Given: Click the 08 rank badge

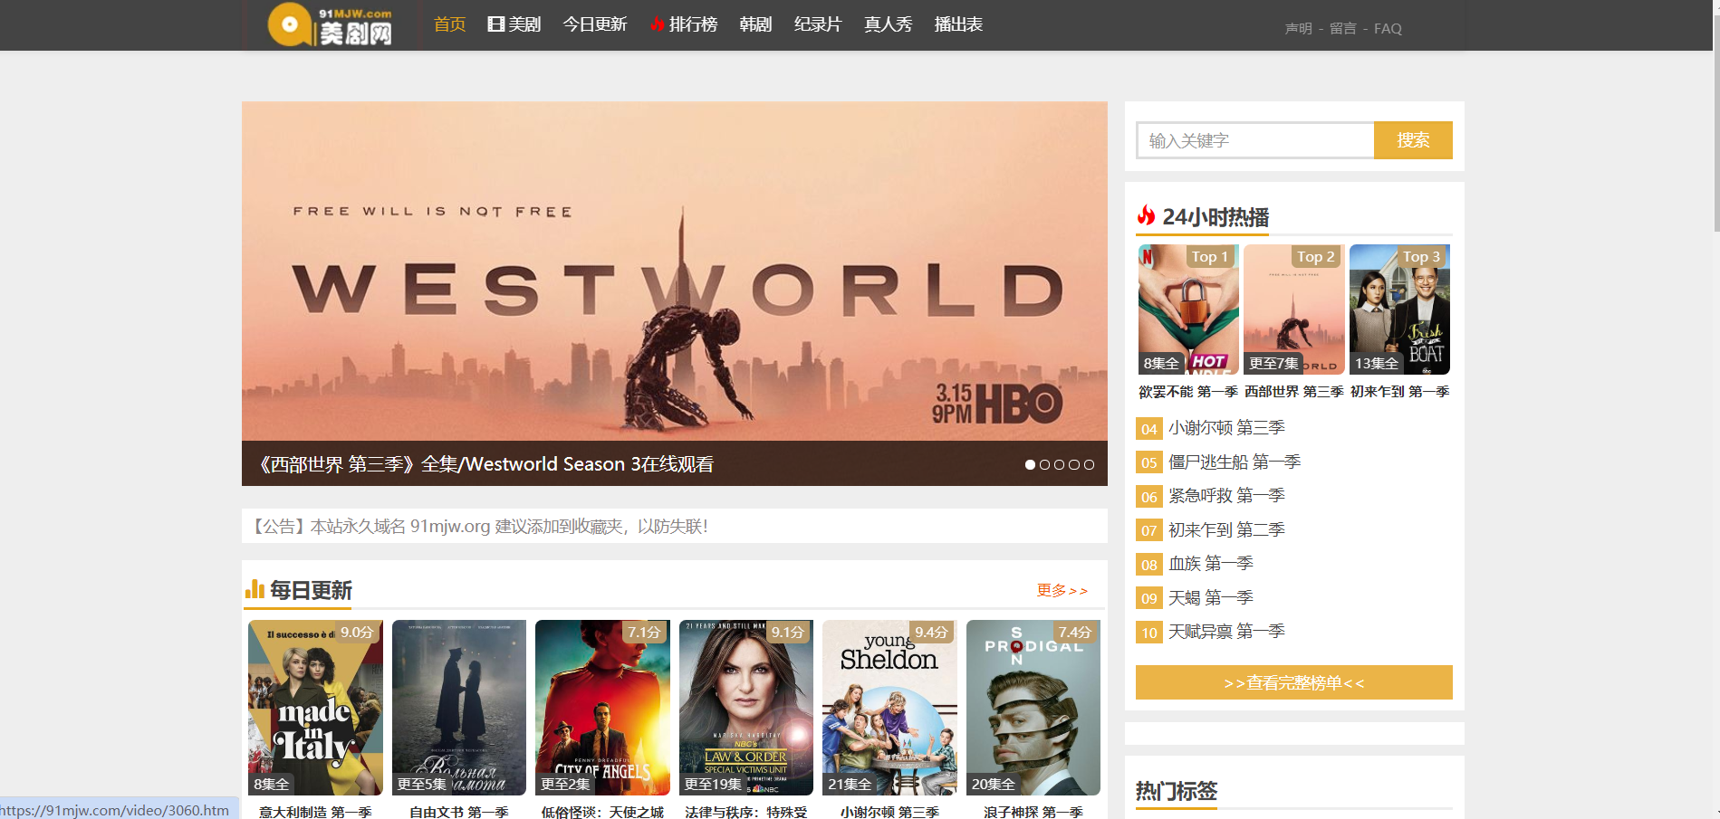Looking at the screenshot, I should pos(1148,565).
